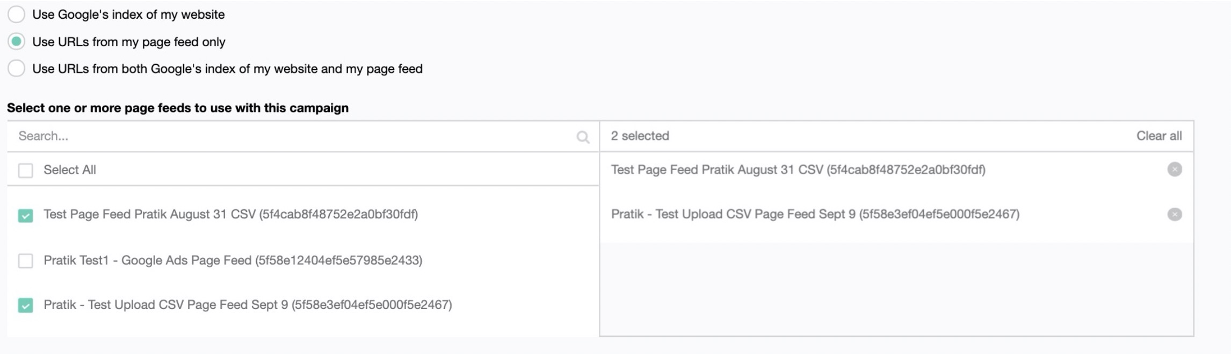Focus the page feed Search field
Viewport: 1231px width, 354px height.
coord(290,136)
